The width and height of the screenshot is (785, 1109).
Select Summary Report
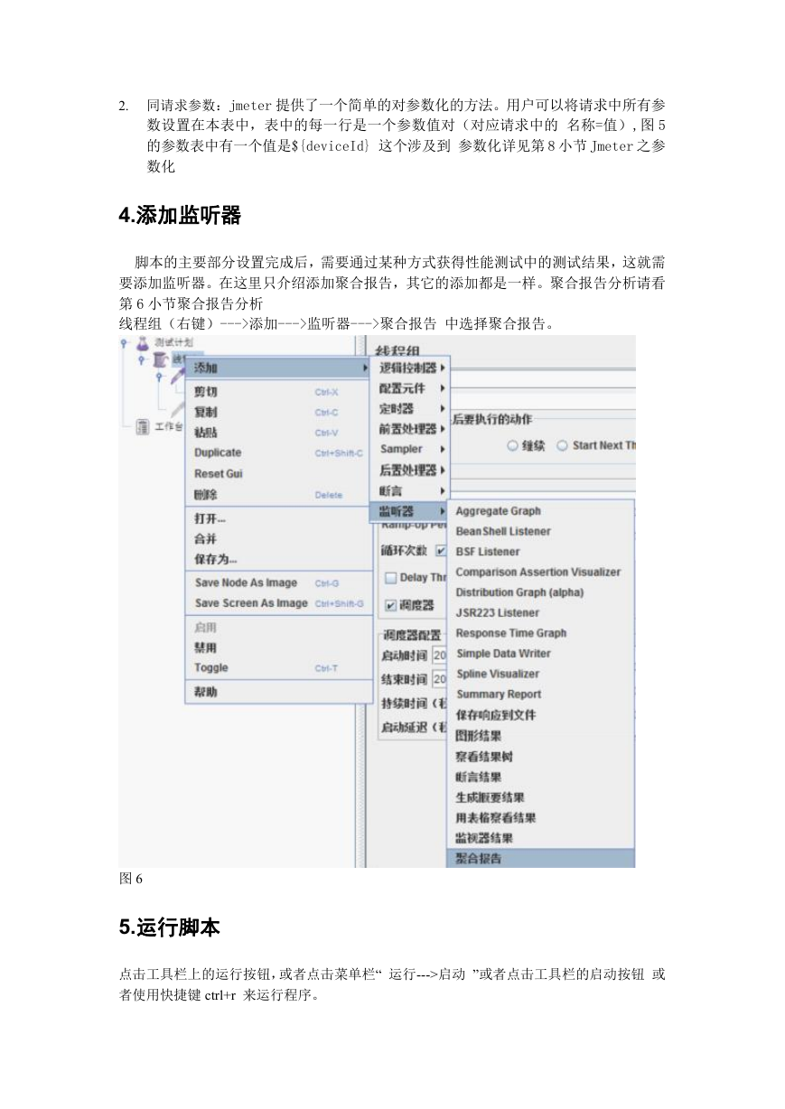click(x=541, y=694)
